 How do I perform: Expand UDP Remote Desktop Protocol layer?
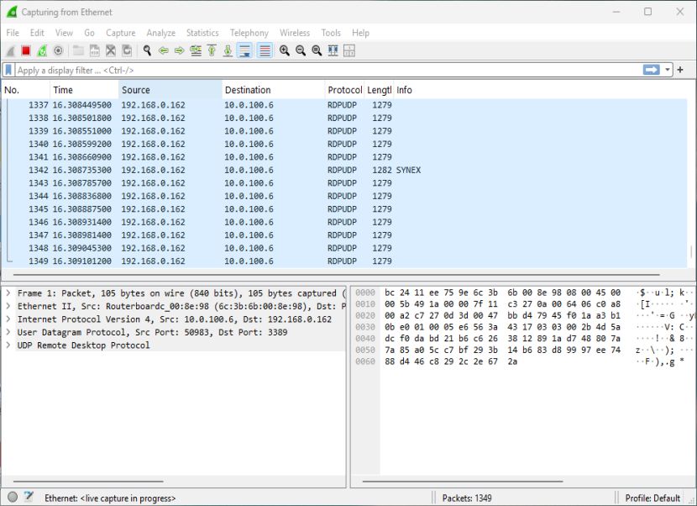click(8, 345)
